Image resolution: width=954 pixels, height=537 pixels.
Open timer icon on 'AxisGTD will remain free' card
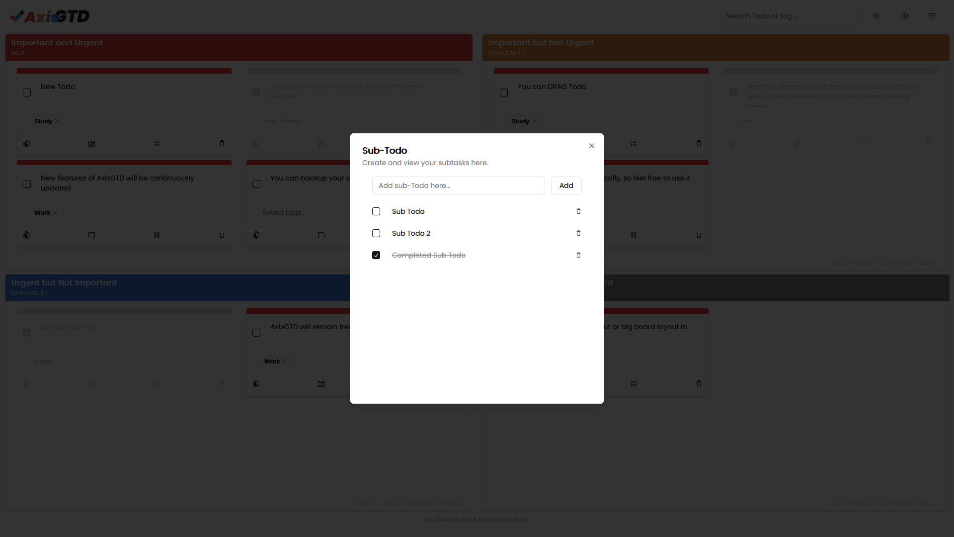(256, 383)
